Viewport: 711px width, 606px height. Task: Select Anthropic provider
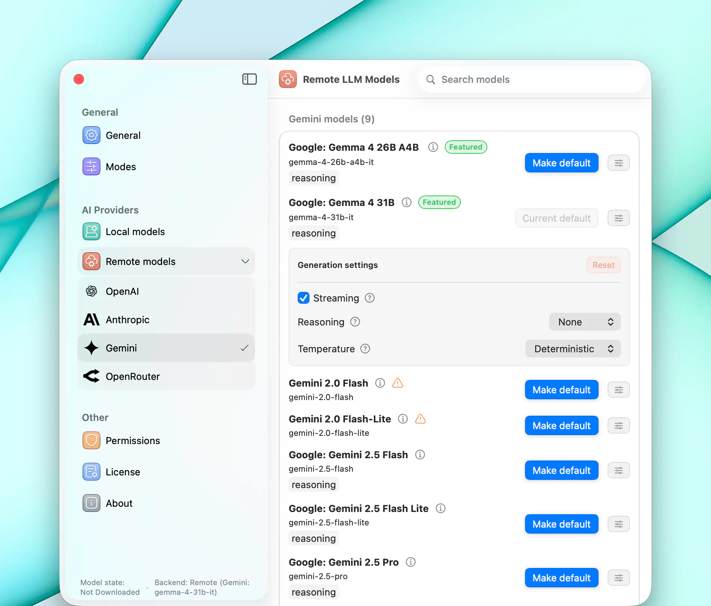pos(166,319)
